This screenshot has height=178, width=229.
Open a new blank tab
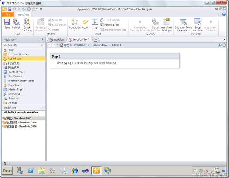tap(95, 39)
